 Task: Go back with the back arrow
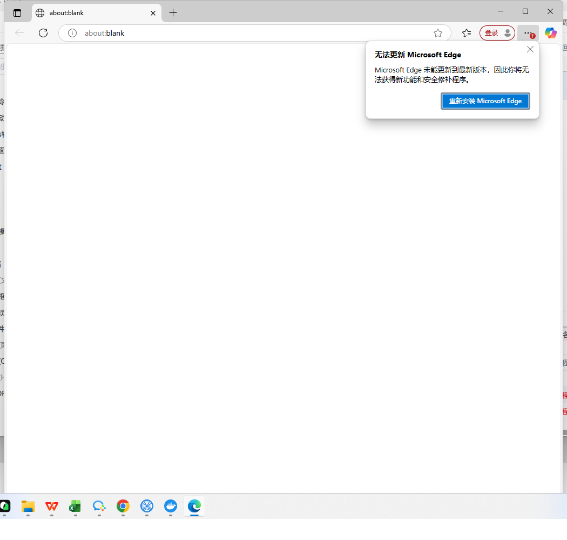(19, 33)
